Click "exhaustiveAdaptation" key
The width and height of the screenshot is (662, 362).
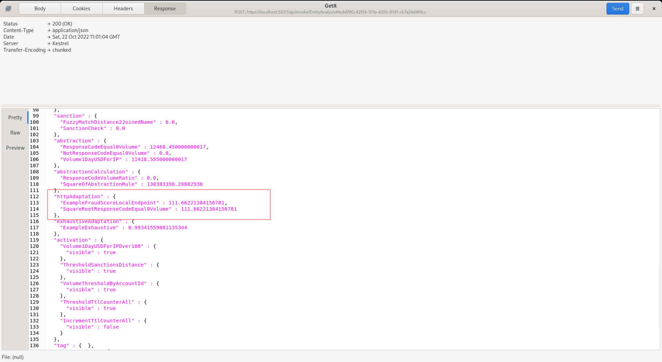point(88,222)
